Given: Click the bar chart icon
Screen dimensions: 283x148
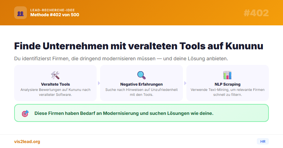Looking at the screenshot, I should point(227,75).
